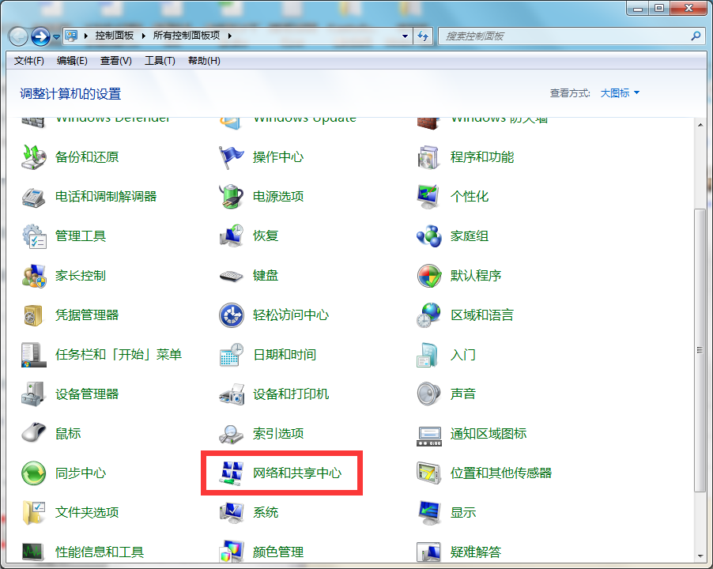This screenshot has height=569, width=713.
Task: Open the 个性化 monitor icon
Action: 428,197
